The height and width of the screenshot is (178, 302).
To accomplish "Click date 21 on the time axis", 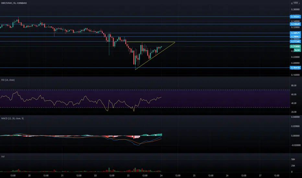I will [62, 175].
